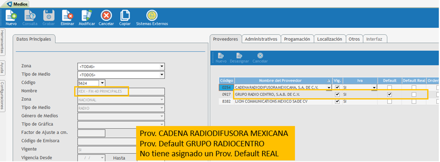Viewport: 440px width, 162px height.
Task: Click the Default column header
Action: (x=389, y=81)
